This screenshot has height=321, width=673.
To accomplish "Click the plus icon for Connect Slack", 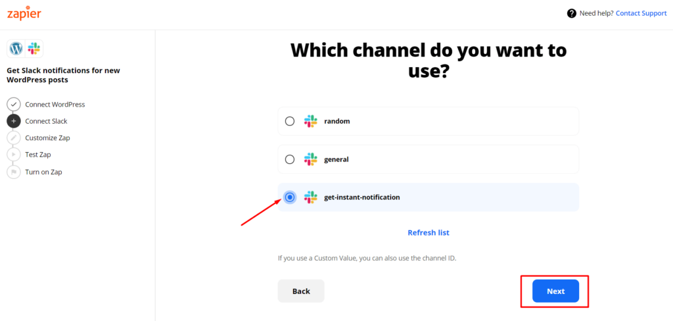I will click(14, 121).
